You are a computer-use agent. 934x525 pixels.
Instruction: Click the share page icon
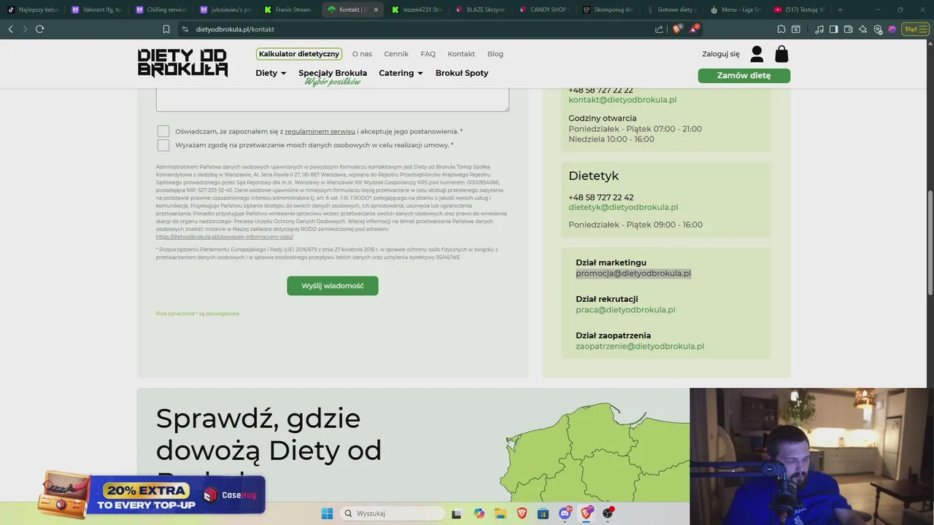pos(659,29)
